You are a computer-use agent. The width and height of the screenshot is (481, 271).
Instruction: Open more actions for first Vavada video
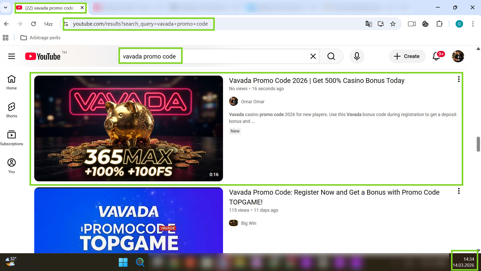point(459,79)
